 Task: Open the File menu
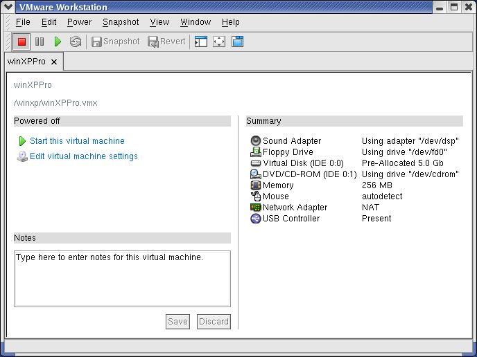click(x=23, y=22)
